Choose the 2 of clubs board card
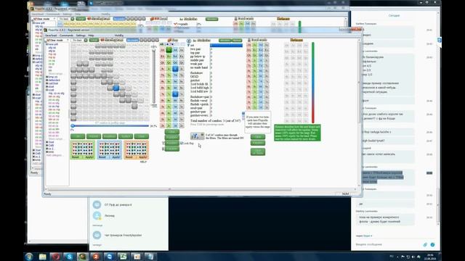465x261 pixels. [x=169, y=125]
